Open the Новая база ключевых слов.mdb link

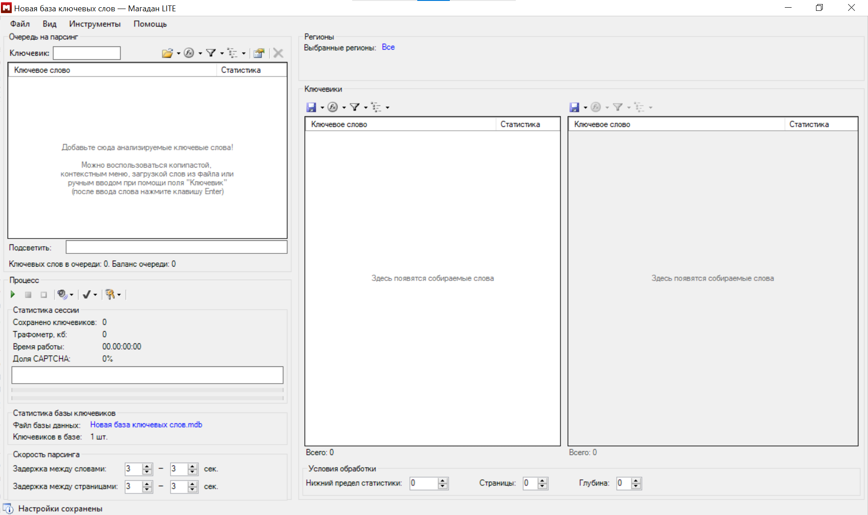pyautogui.click(x=146, y=425)
